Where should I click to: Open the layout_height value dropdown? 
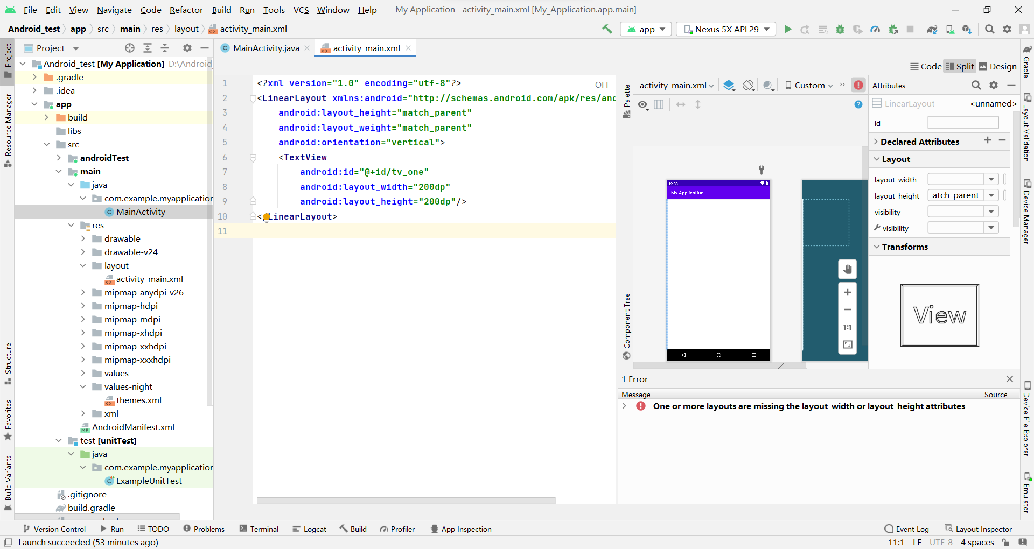991,195
